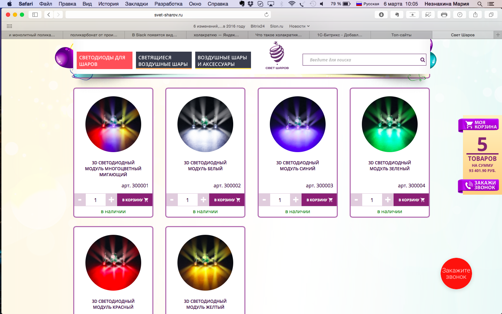
Task: Click the print toolbar icon
Action: (444, 15)
